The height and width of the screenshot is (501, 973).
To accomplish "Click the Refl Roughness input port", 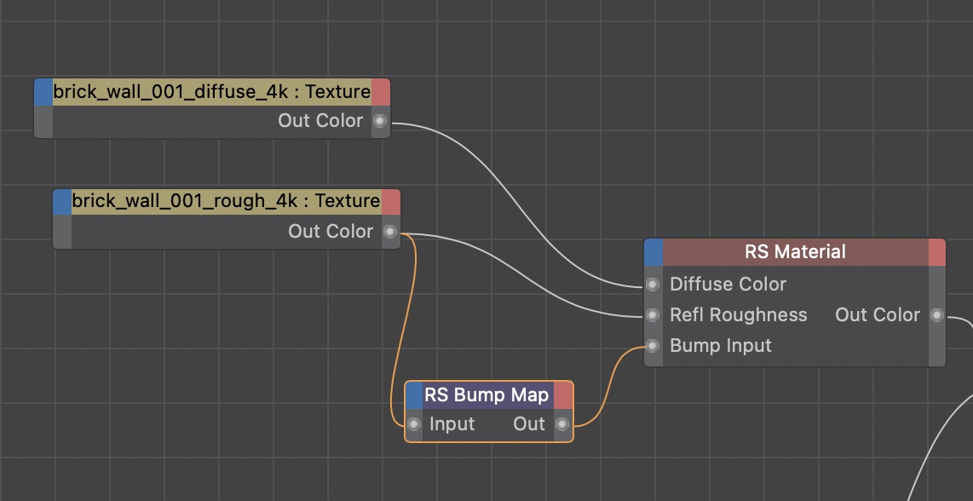I will click(653, 315).
